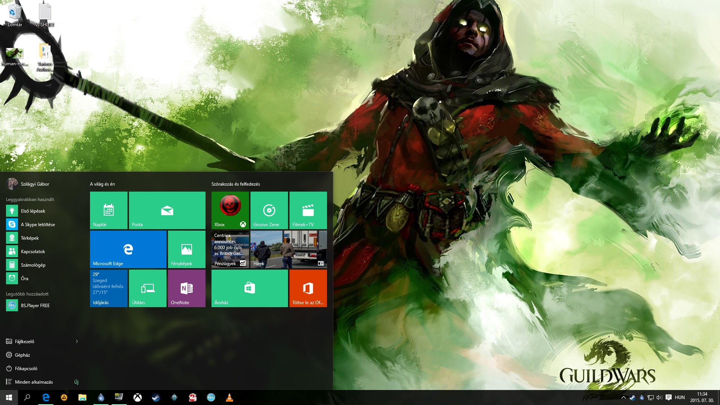
Task: Open taskbar search magnifier
Action: point(27,397)
